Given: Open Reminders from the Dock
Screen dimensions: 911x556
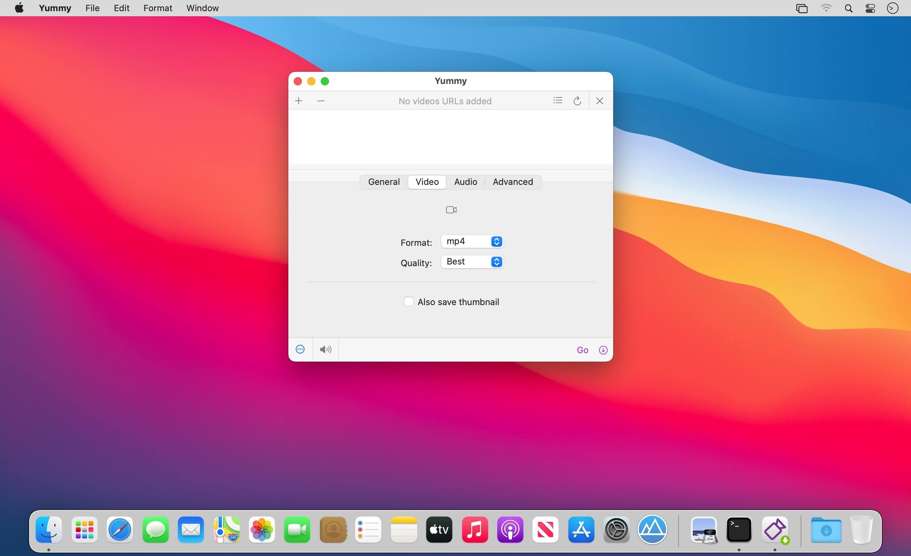Looking at the screenshot, I should (368, 529).
